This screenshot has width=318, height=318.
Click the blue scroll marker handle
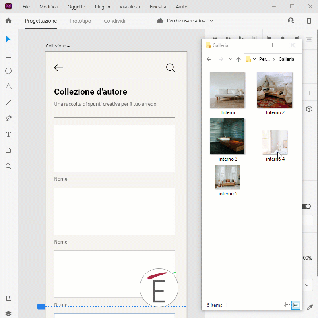41,306
